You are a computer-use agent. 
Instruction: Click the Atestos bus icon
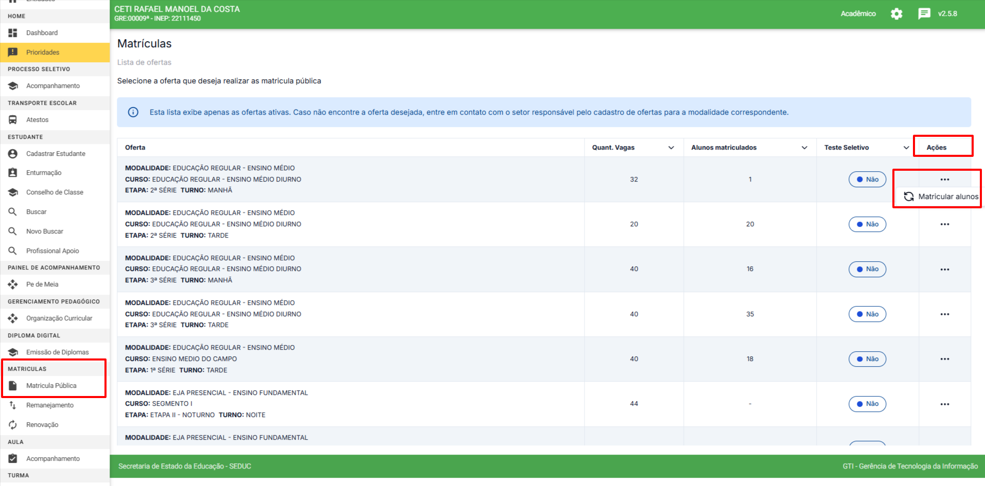[x=13, y=120]
